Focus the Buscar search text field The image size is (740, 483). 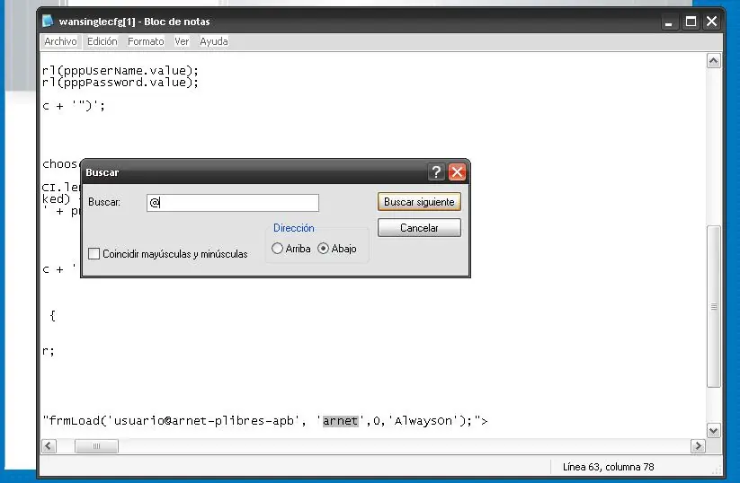point(233,203)
